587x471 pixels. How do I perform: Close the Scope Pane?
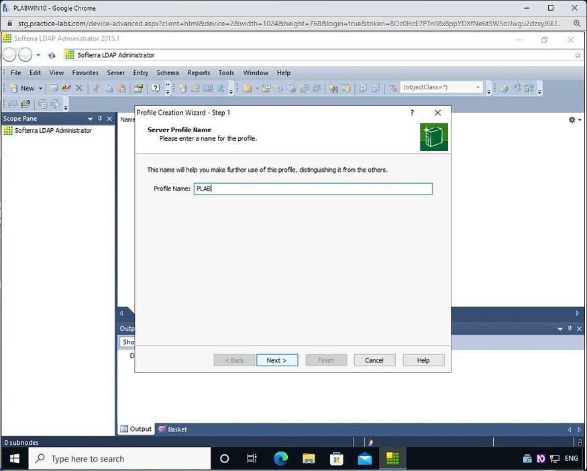tap(109, 119)
